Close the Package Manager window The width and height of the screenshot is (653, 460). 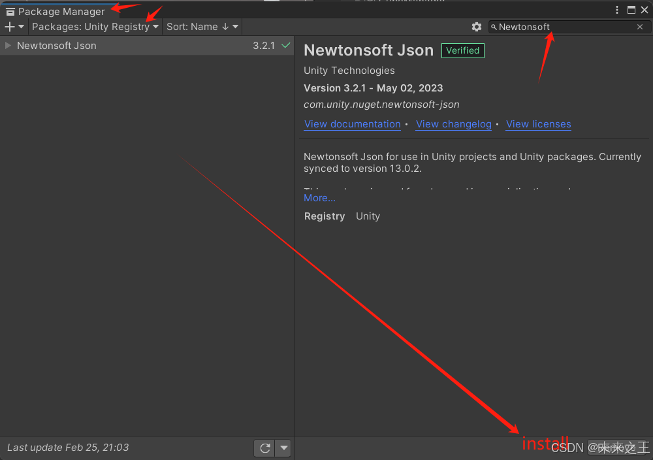tap(645, 10)
